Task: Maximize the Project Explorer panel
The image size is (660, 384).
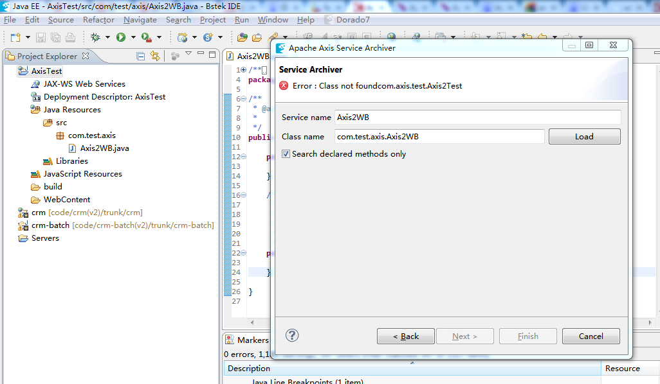Action: pos(212,54)
